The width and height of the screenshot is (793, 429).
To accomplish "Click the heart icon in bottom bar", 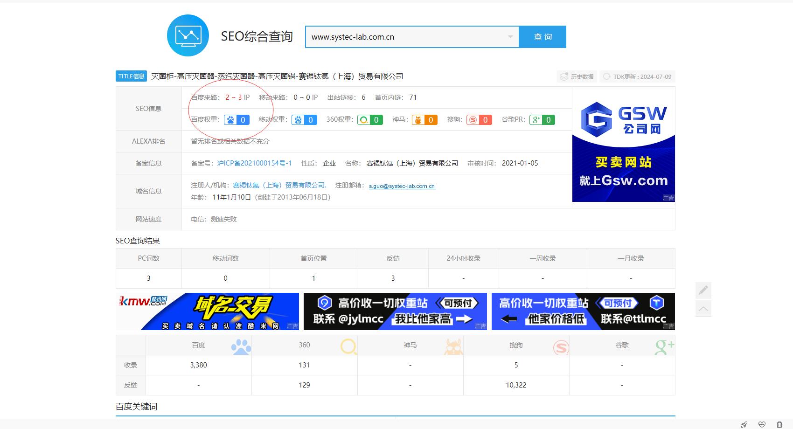I will click(762, 424).
